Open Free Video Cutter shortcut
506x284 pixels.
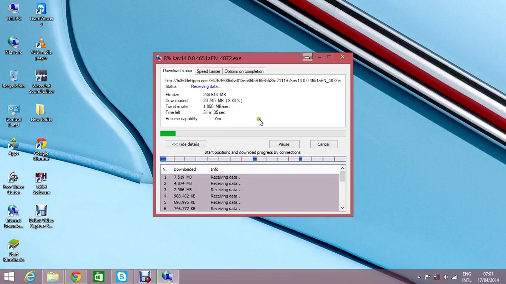click(x=13, y=183)
